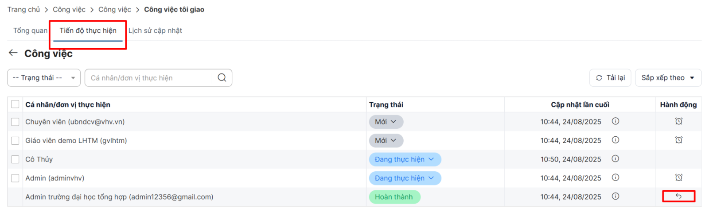This screenshot has height=216, width=709.
Task: Click the back arrow beside Công việc
Action: 13,53
